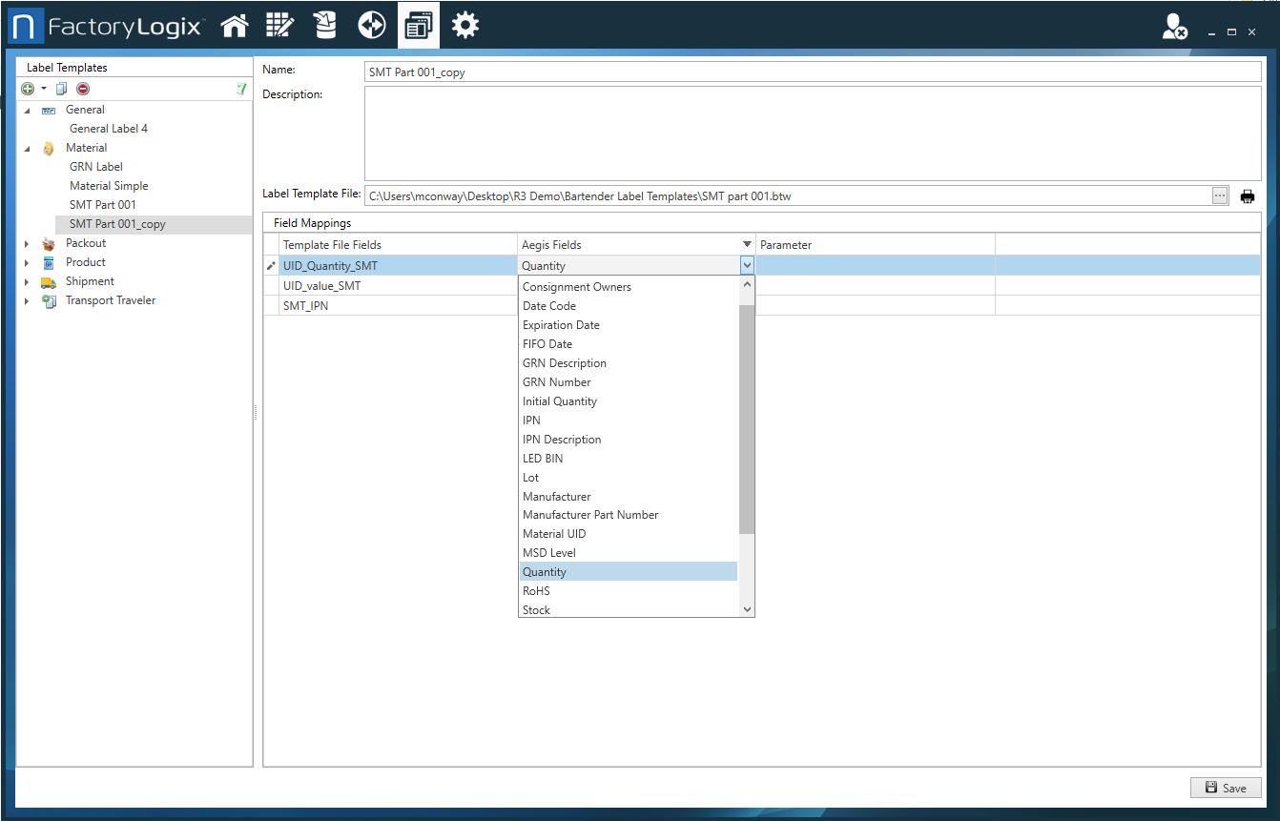Viewport: 1280px width, 821px height.
Task: Collapse the Material category
Action: pyautogui.click(x=28, y=147)
